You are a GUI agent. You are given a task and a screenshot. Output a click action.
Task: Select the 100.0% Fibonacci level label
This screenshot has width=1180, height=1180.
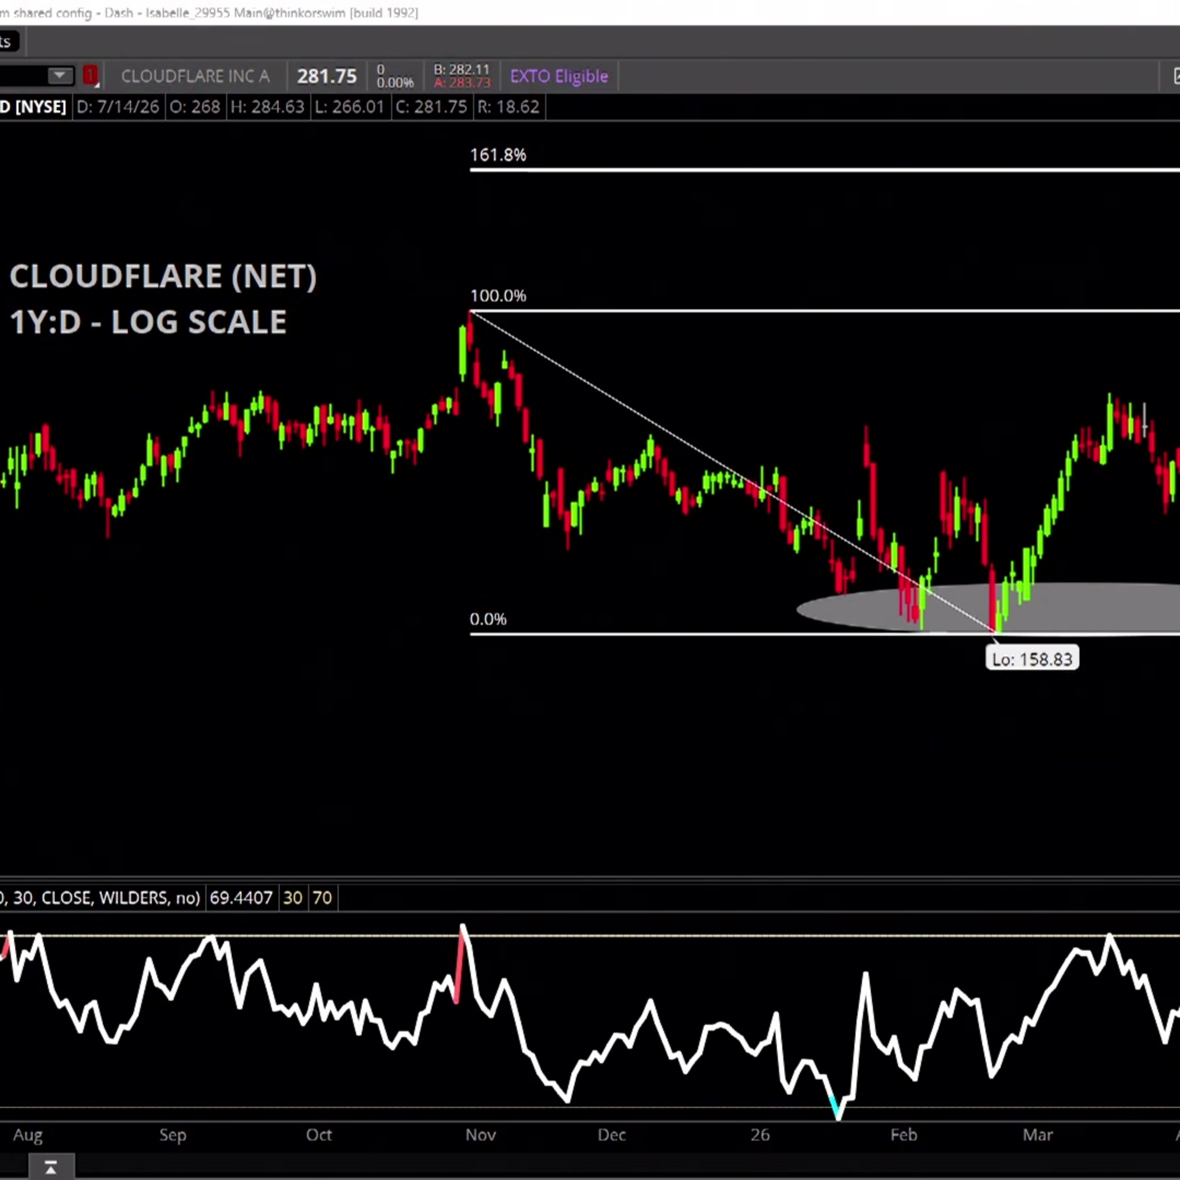498,296
